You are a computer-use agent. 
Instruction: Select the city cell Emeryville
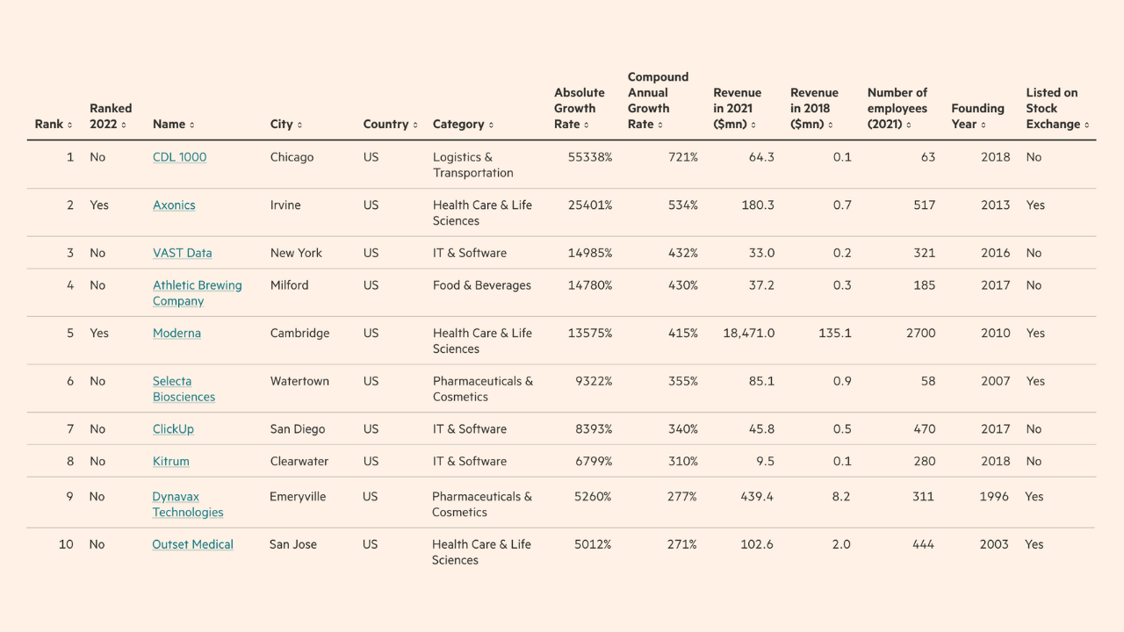coord(298,497)
